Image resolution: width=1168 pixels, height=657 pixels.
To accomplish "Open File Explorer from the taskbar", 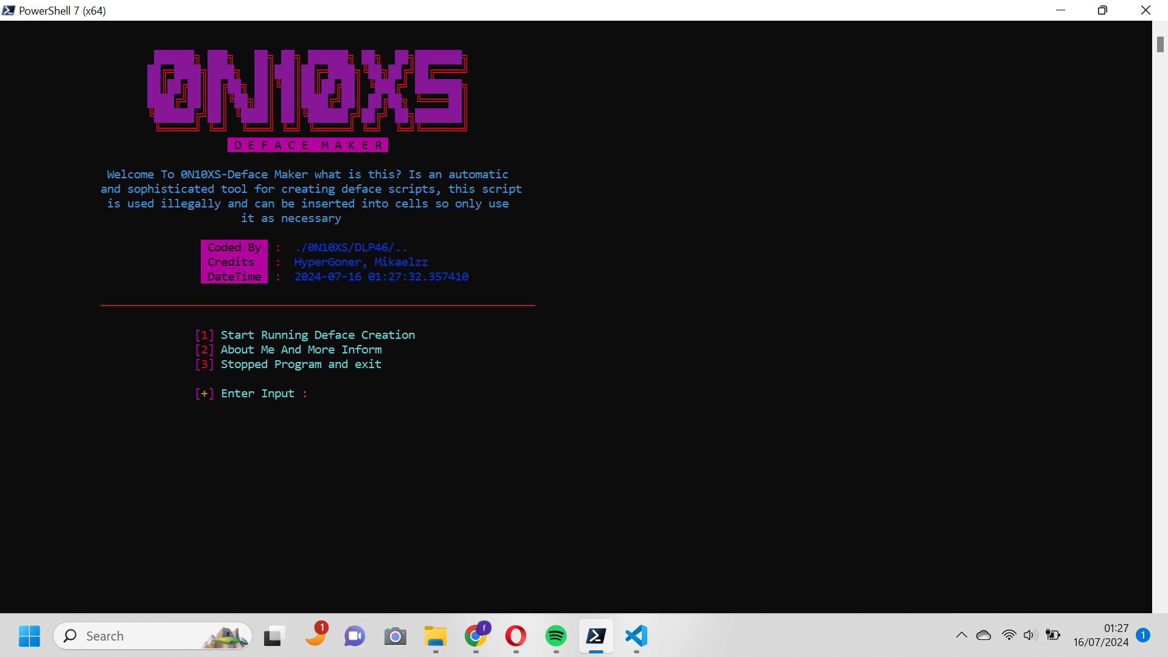I will pyautogui.click(x=436, y=636).
